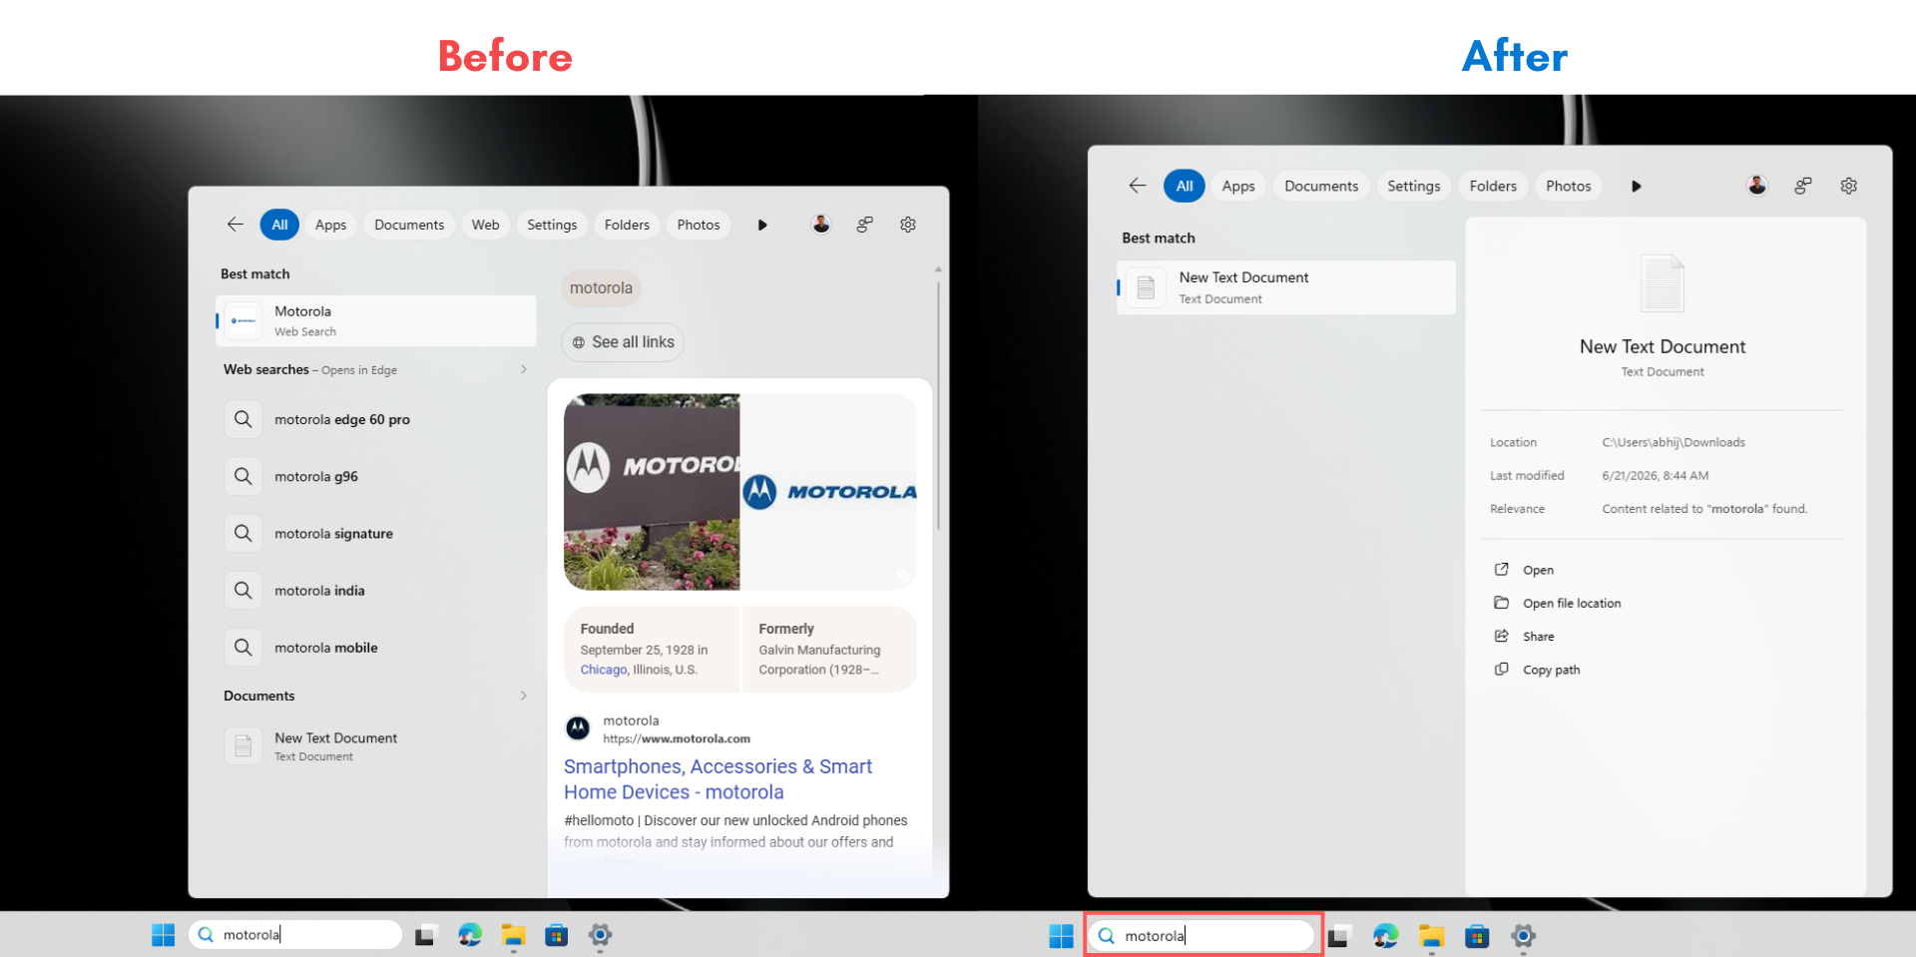The width and height of the screenshot is (1916, 957).
Task: Select All tab in Before panel
Action: coord(279,225)
